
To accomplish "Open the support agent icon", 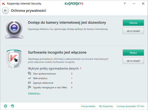I will click(12, 106).
